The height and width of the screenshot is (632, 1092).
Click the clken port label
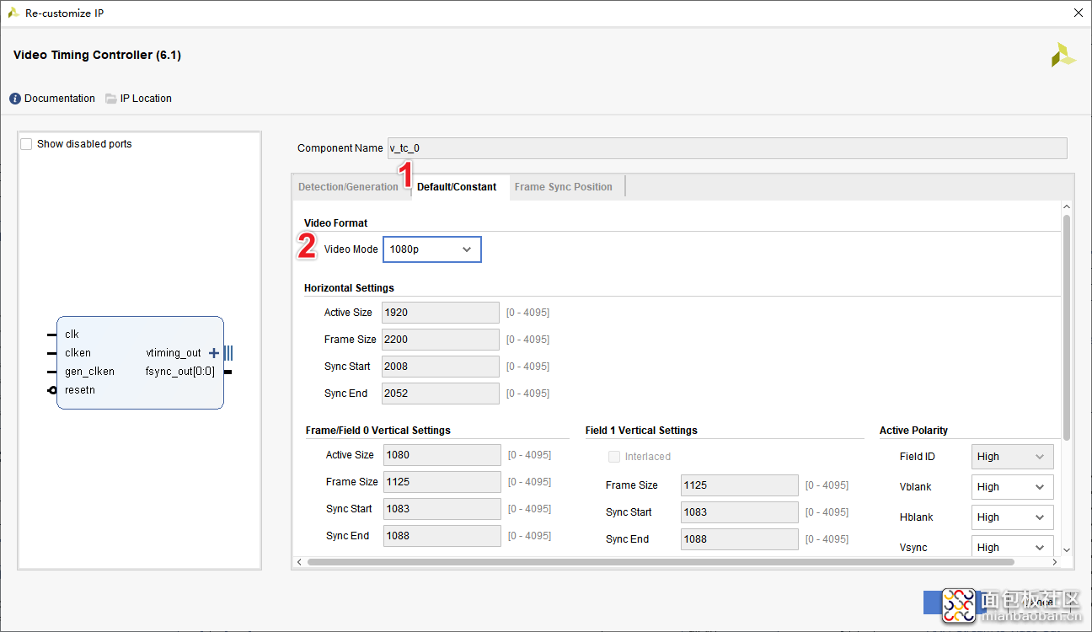point(78,353)
